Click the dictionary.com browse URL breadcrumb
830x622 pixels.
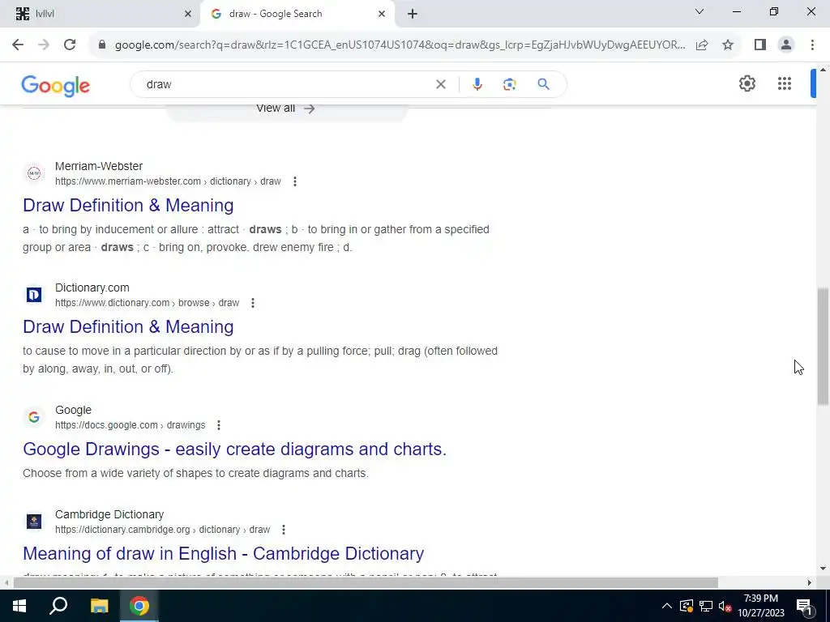[x=148, y=303]
